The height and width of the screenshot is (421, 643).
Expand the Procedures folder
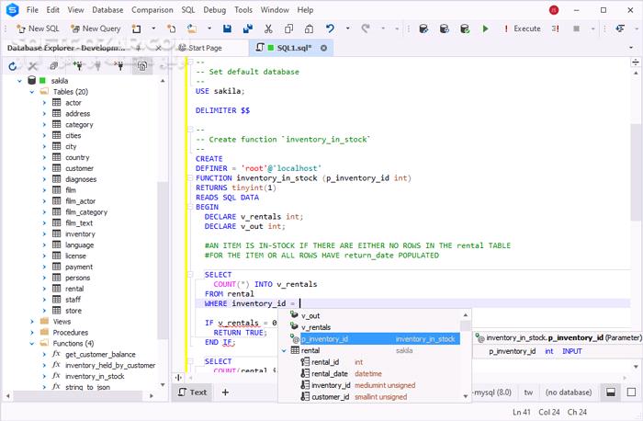click(32, 333)
